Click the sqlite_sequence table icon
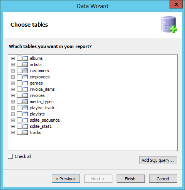Image resolution: width=185 pixels, height=190 pixels. tap(25, 120)
